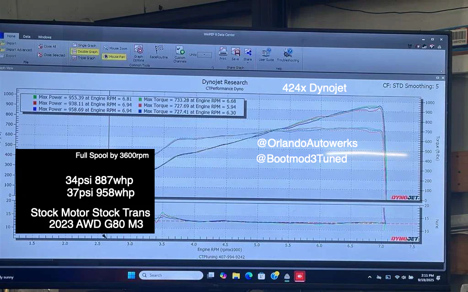Viewport: 468px width, 292px height.
Task: Open the Windows Start menu
Action: click(131, 275)
